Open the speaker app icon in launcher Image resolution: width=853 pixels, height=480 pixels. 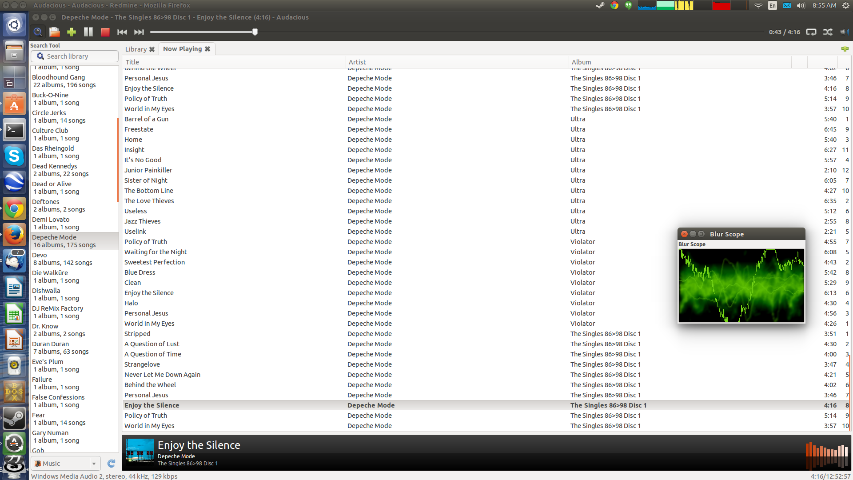[14, 366]
